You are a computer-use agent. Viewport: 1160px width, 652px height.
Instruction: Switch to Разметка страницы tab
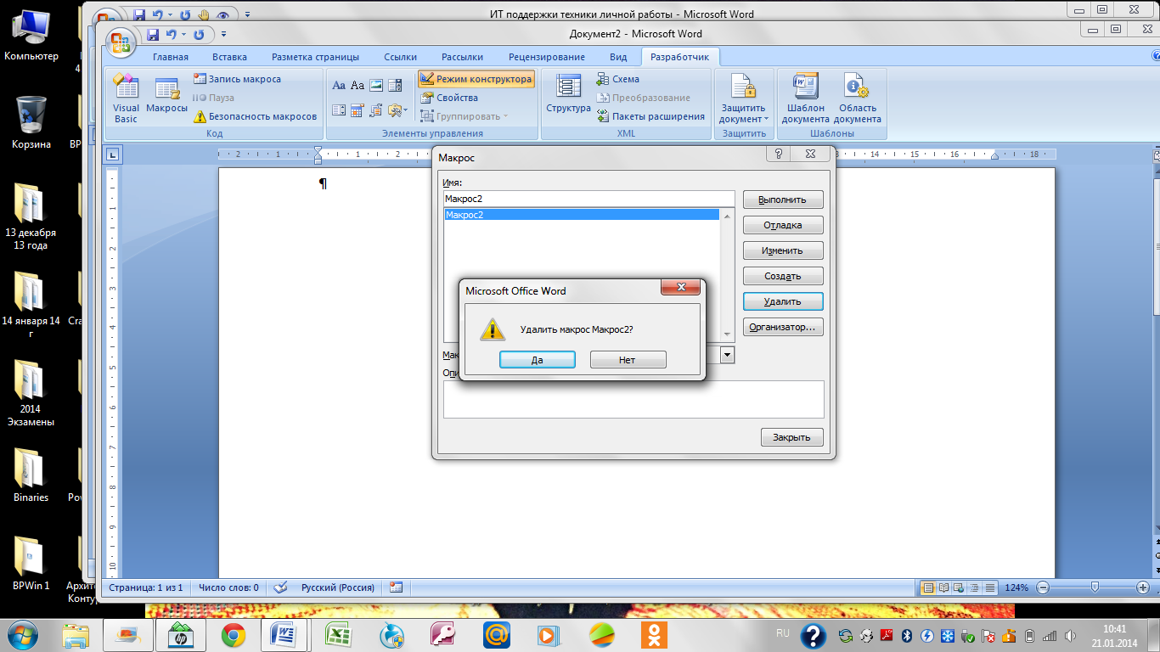315,57
